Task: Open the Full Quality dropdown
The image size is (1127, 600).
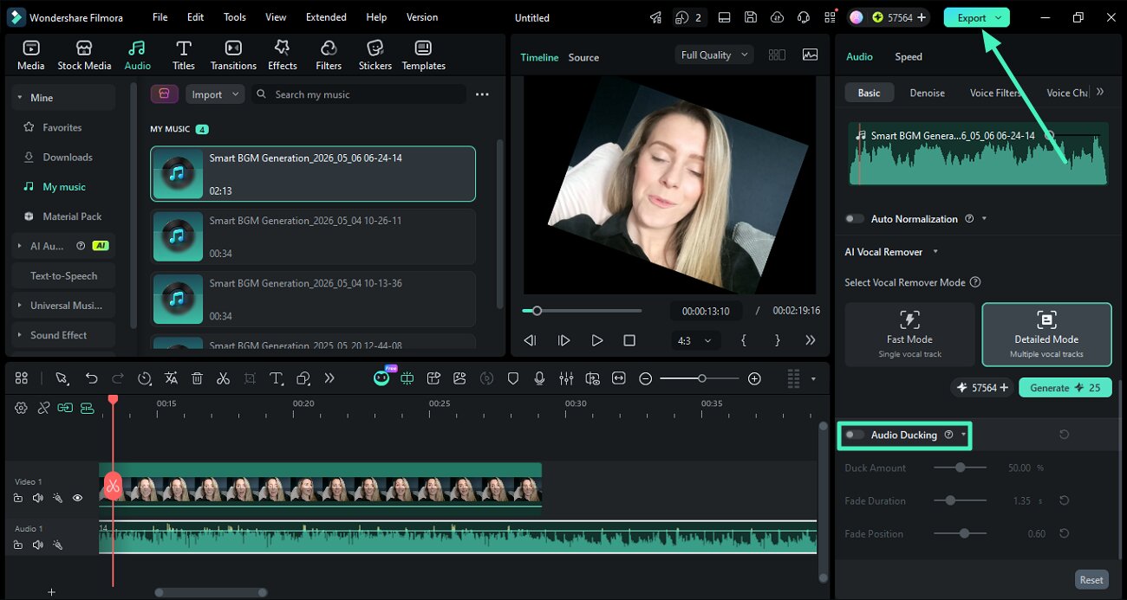Action: tap(714, 55)
